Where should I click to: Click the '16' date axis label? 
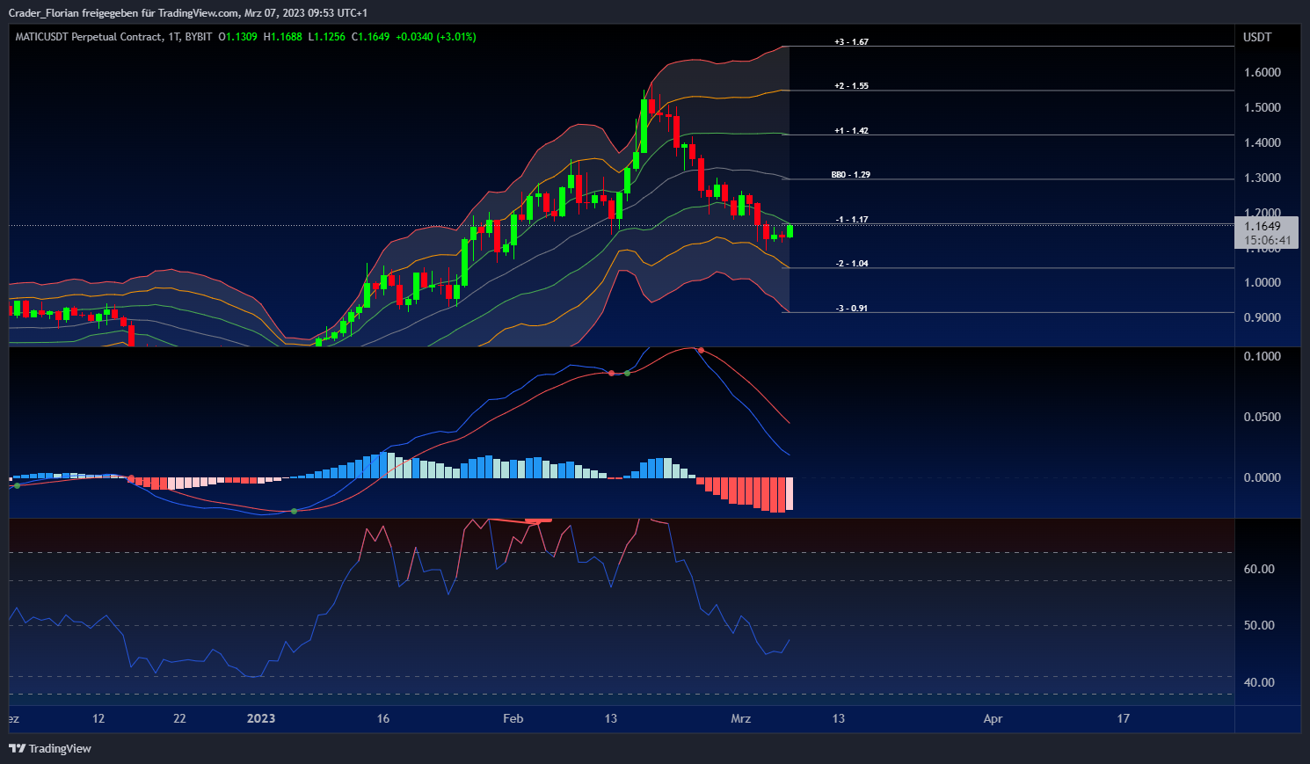(x=383, y=718)
